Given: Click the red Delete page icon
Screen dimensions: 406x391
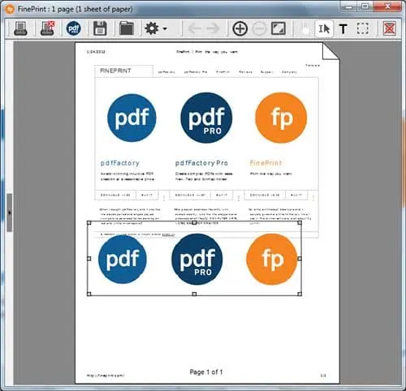Looking at the screenshot, I should 390,28.
